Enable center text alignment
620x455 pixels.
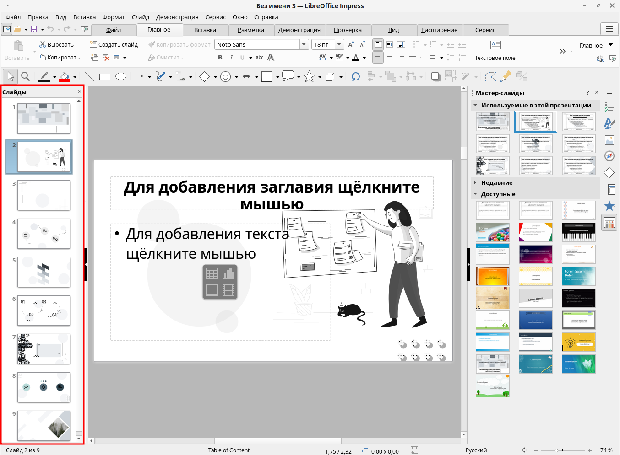pos(390,58)
